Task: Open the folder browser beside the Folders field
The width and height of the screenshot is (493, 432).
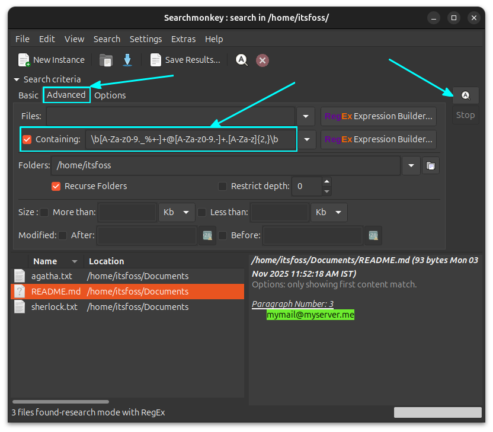Action: coord(431,165)
